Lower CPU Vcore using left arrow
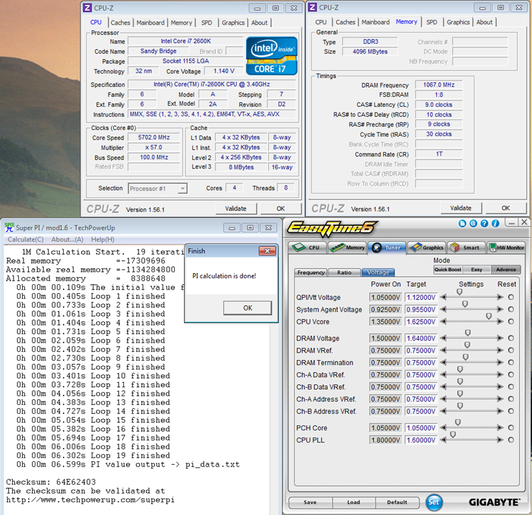532x515 pixels. point(443,322)
